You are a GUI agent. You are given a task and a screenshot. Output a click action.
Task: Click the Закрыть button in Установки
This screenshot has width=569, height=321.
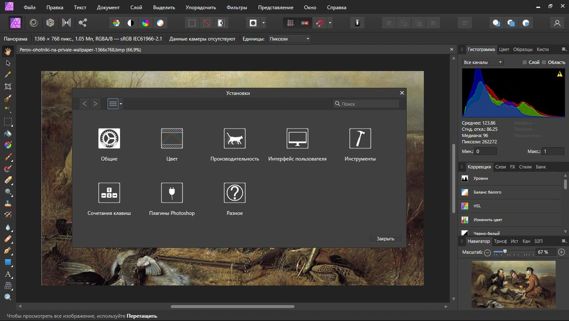coord(385,239)
